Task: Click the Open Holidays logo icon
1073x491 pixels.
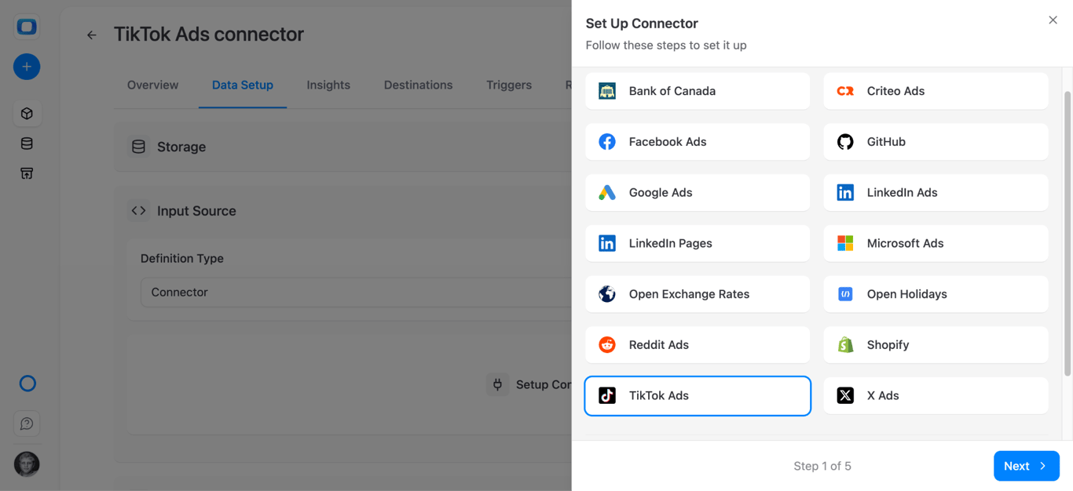Action: [845, 294]
